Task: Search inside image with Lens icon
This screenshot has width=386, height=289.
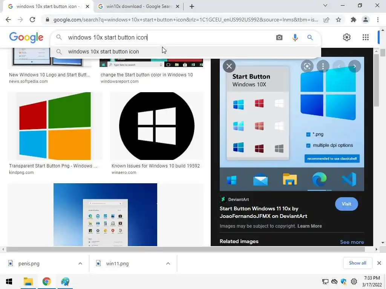Action: 307,66
